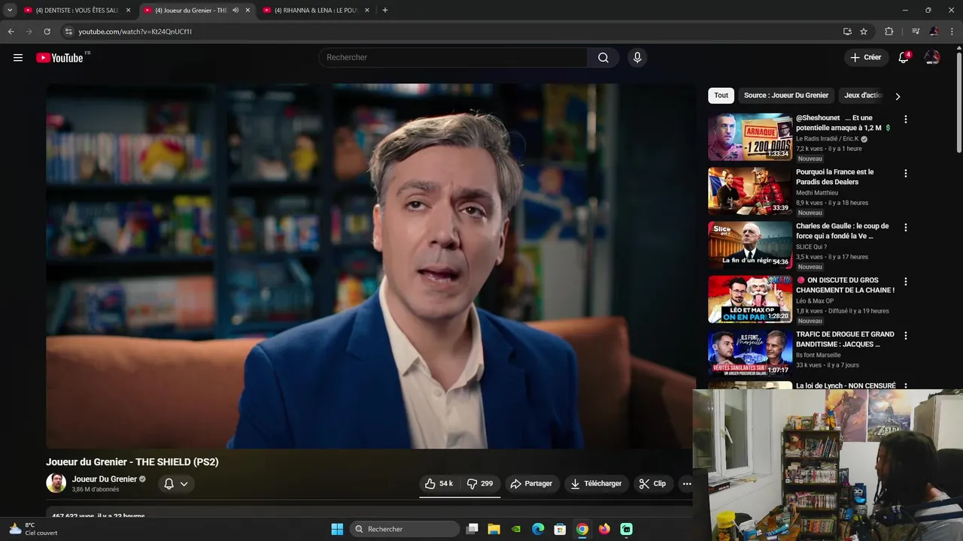
Task: Click the Créer button
Action: [x=866, y=58]
